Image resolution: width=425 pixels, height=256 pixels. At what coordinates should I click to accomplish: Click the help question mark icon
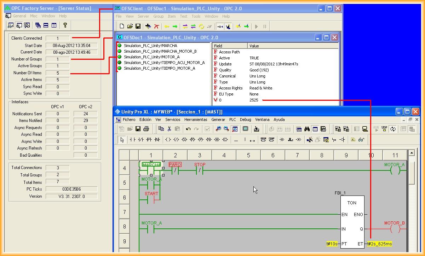click(65, 25)
